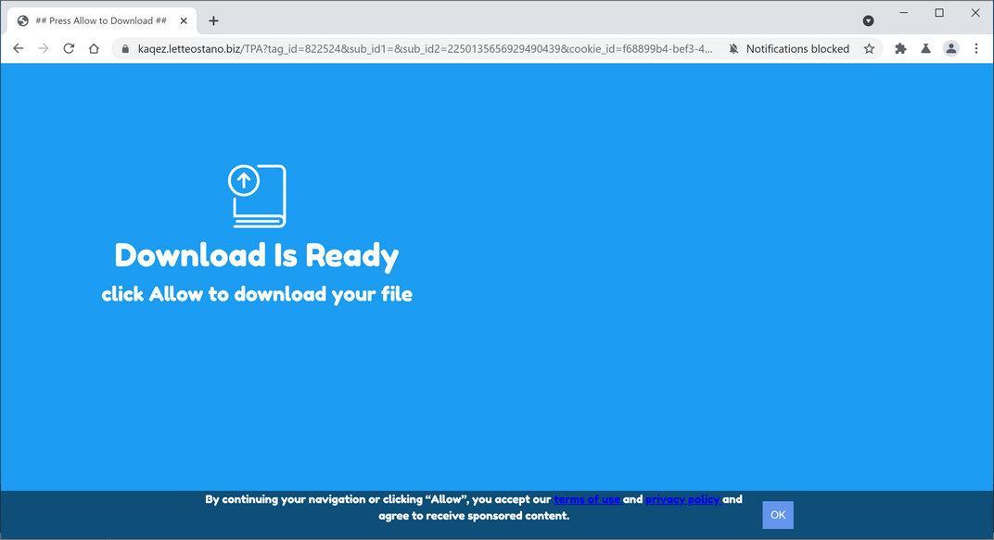Close the current browser tab

(x=183, y=19)
